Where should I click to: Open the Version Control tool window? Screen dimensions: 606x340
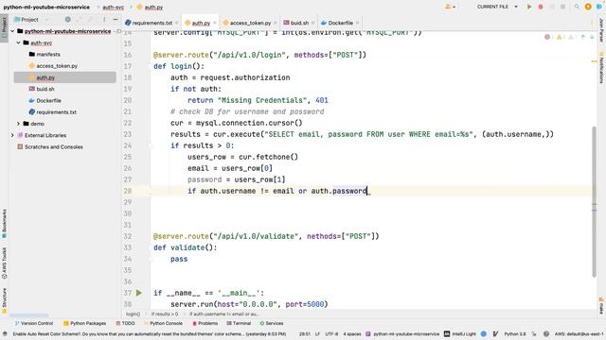pos(34,323)
